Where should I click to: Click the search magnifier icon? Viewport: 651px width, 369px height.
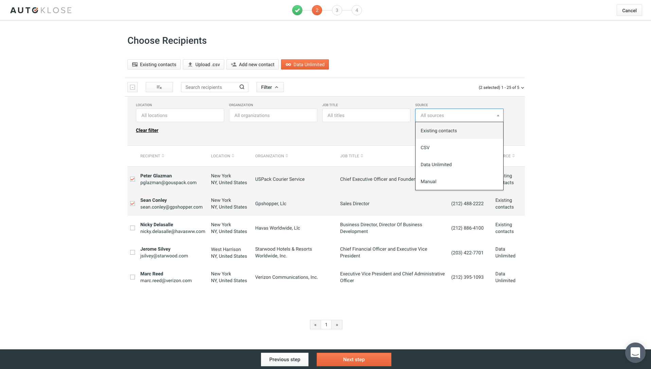(242, 87)
